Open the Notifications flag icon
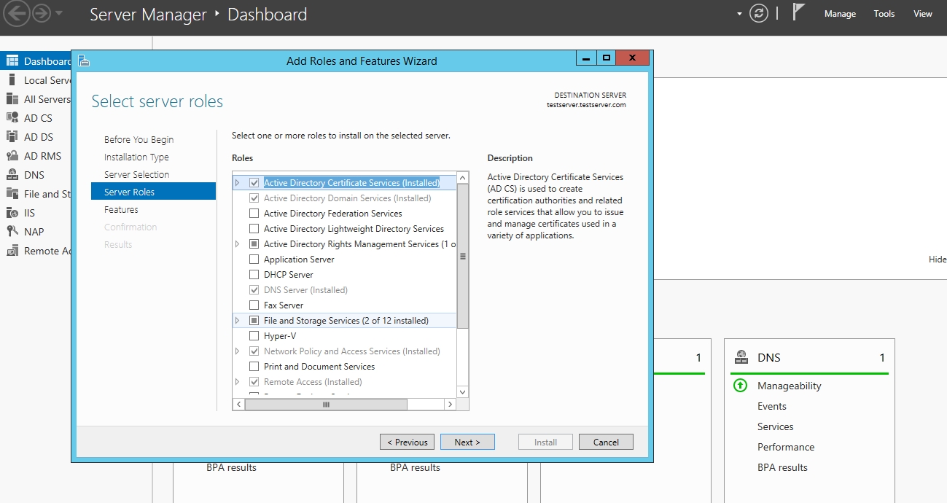The width and height of the screenshot is (947, 503). point(798,13)
